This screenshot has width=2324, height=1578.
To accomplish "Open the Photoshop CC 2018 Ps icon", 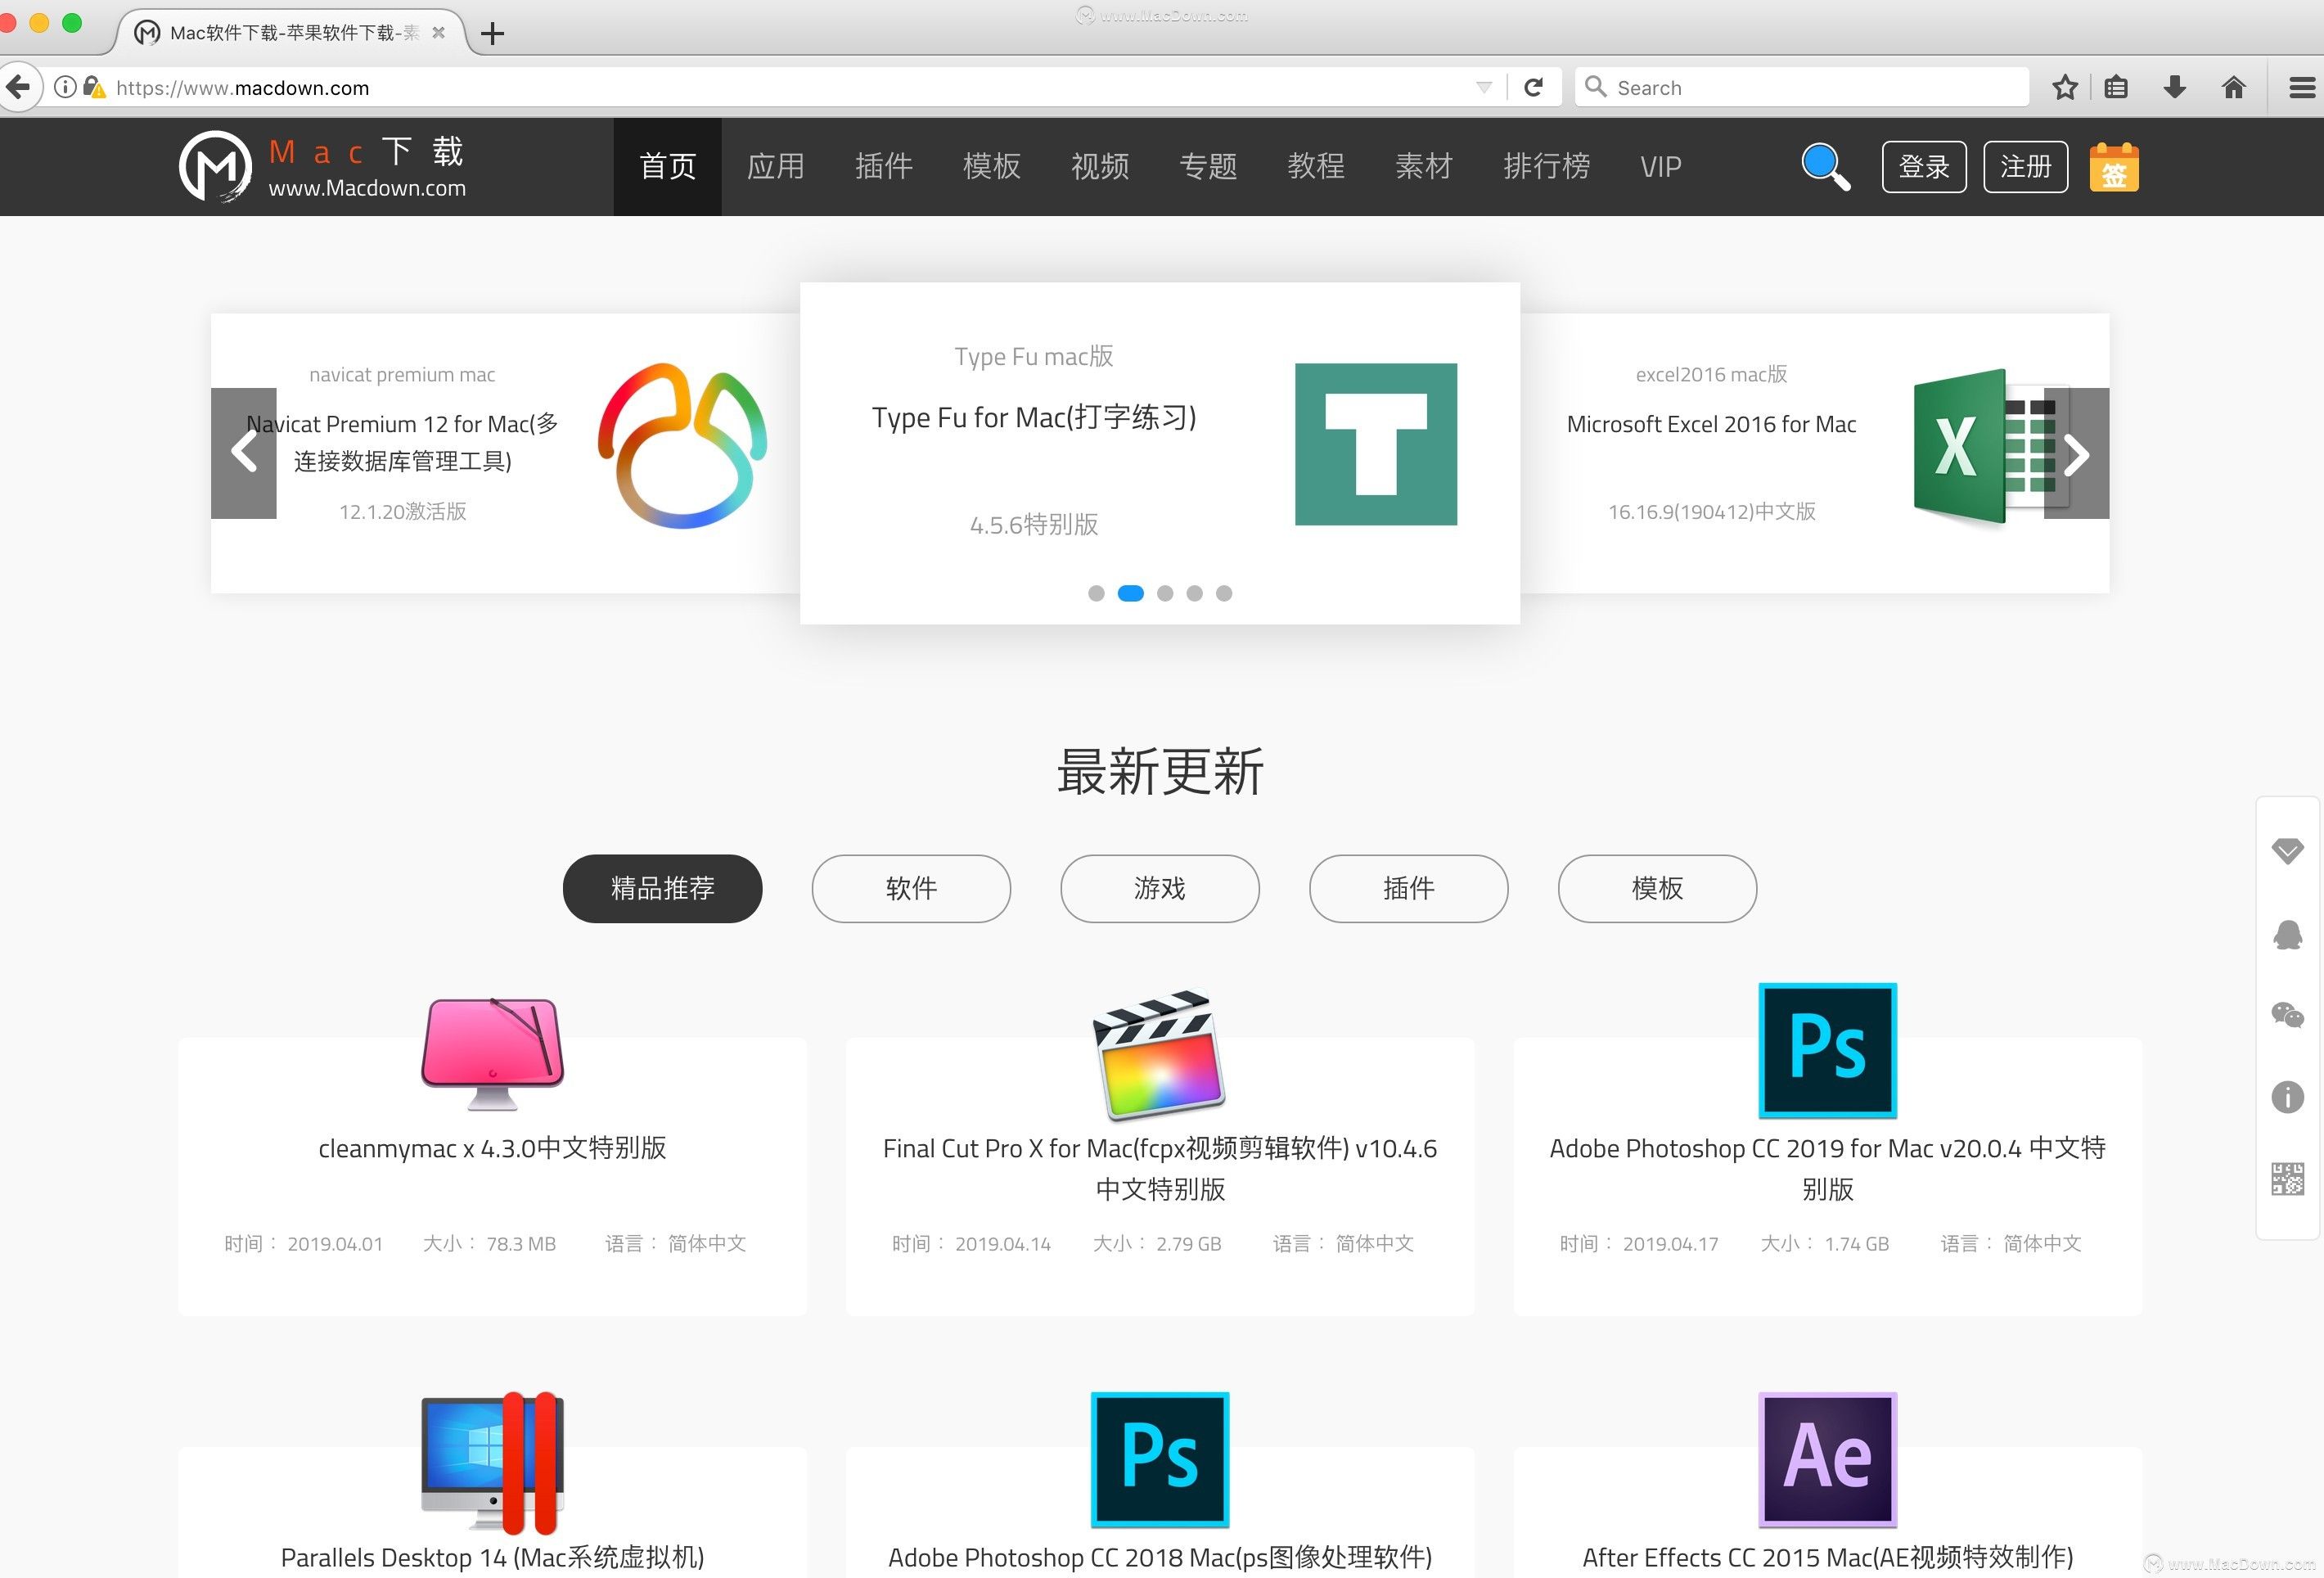I will point(1160,1459).
